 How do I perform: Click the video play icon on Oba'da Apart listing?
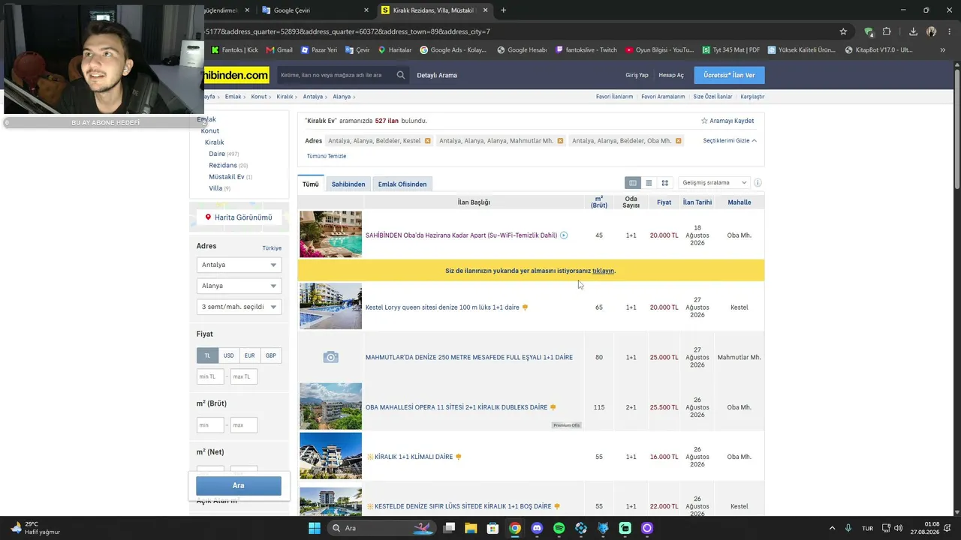tap(564, 235)
